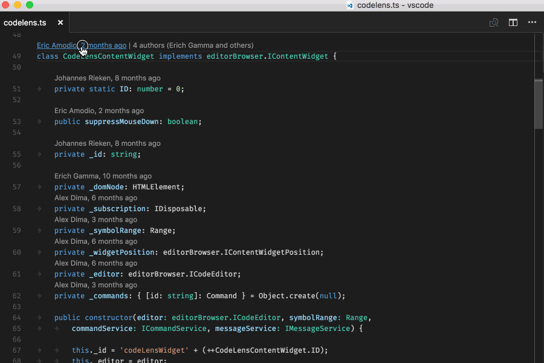Close the codelens.ts tab
This screenshot has height=363, width=544.
[60, 22]
